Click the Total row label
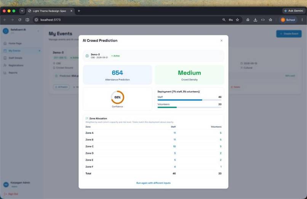Screen dimensions: 307x199 (88, 174)
